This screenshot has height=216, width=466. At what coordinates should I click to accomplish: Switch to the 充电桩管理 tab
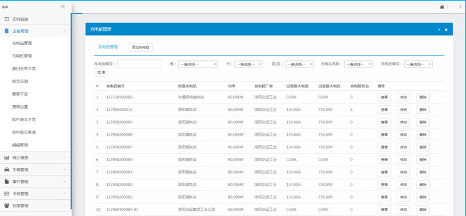point(108,47)
